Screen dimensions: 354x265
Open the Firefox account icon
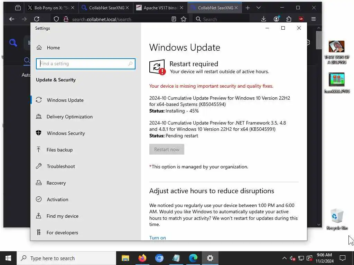click(276, 19)
